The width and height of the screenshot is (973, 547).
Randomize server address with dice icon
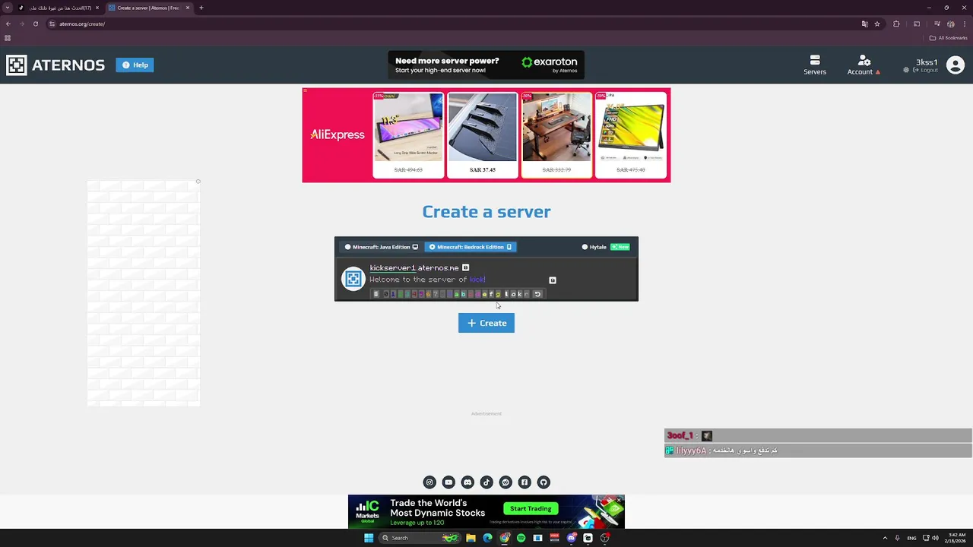click(x=466, y=267)
